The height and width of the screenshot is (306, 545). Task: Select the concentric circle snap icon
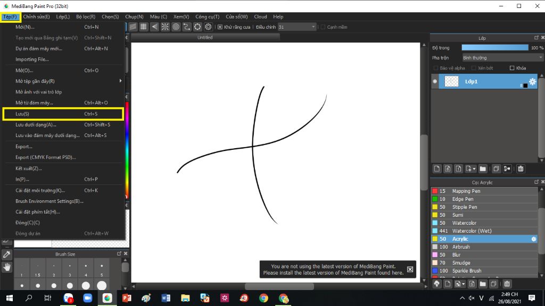coord(176,27)
